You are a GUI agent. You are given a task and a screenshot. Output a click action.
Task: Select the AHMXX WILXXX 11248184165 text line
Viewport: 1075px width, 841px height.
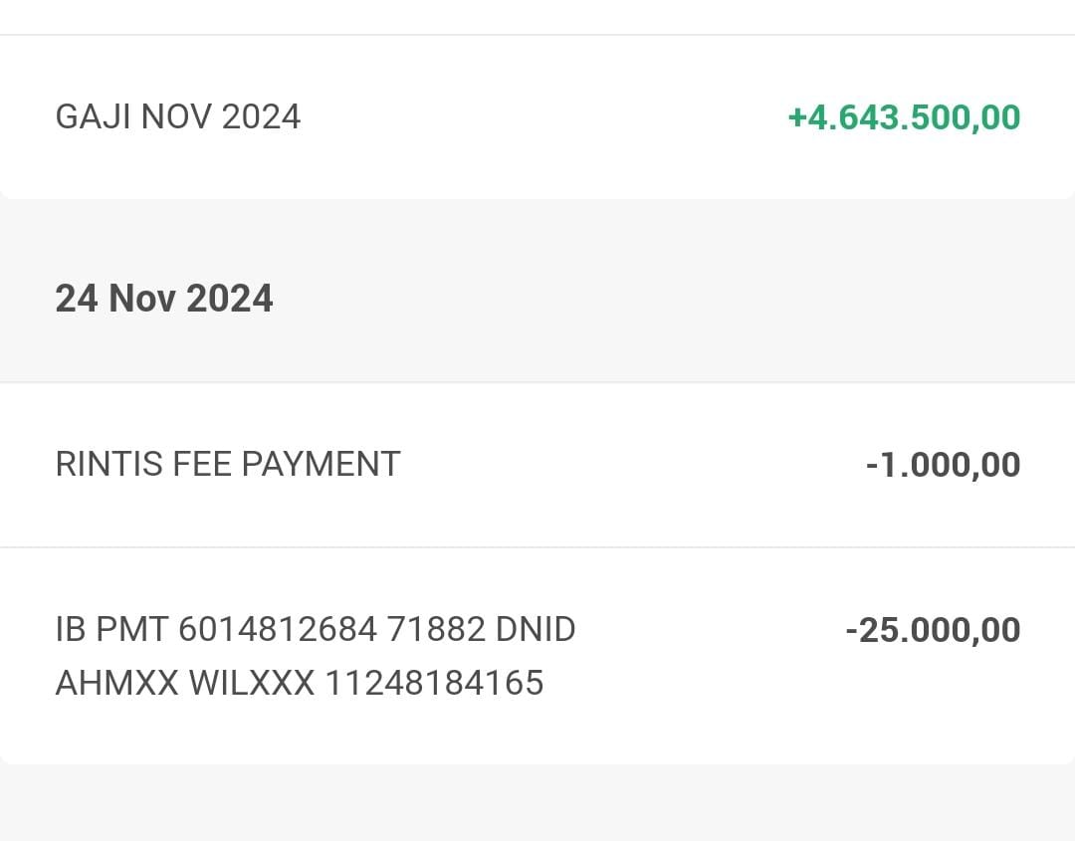(300, 683)
